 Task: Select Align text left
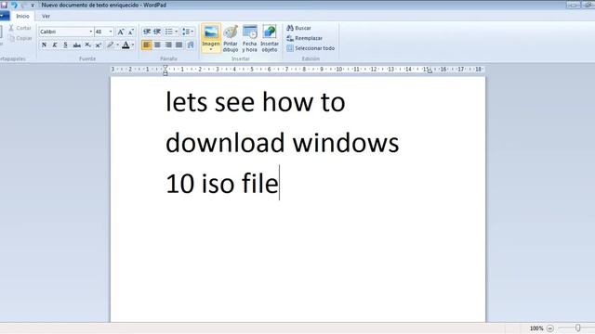[x=147, y=45]
